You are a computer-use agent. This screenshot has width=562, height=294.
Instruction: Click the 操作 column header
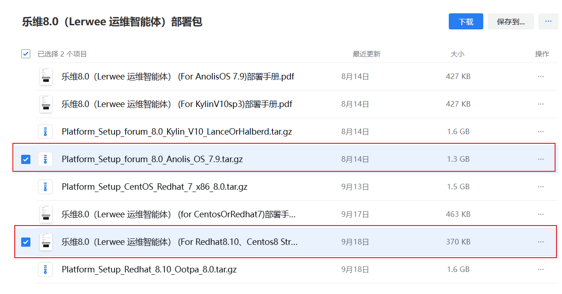coord(542,54)
